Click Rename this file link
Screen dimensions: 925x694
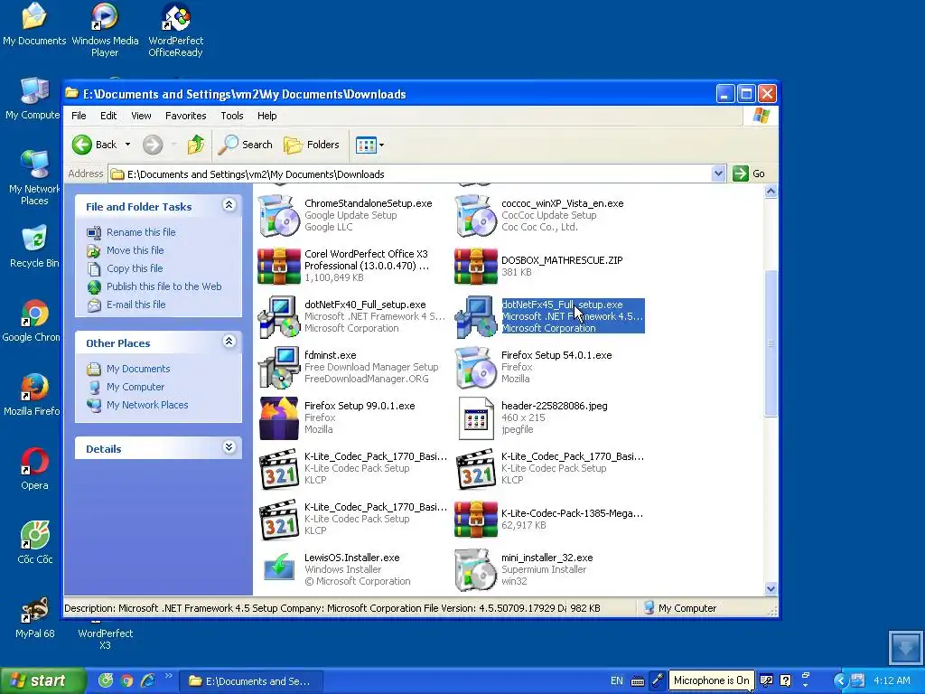click(x=141, y=232)
